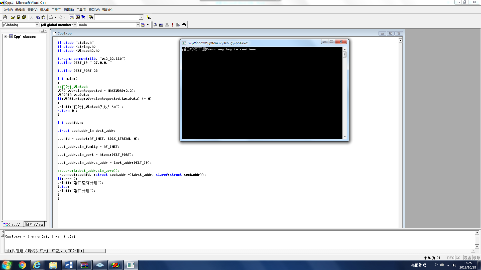Click the Open file toolbar icon

click(13, 17)
